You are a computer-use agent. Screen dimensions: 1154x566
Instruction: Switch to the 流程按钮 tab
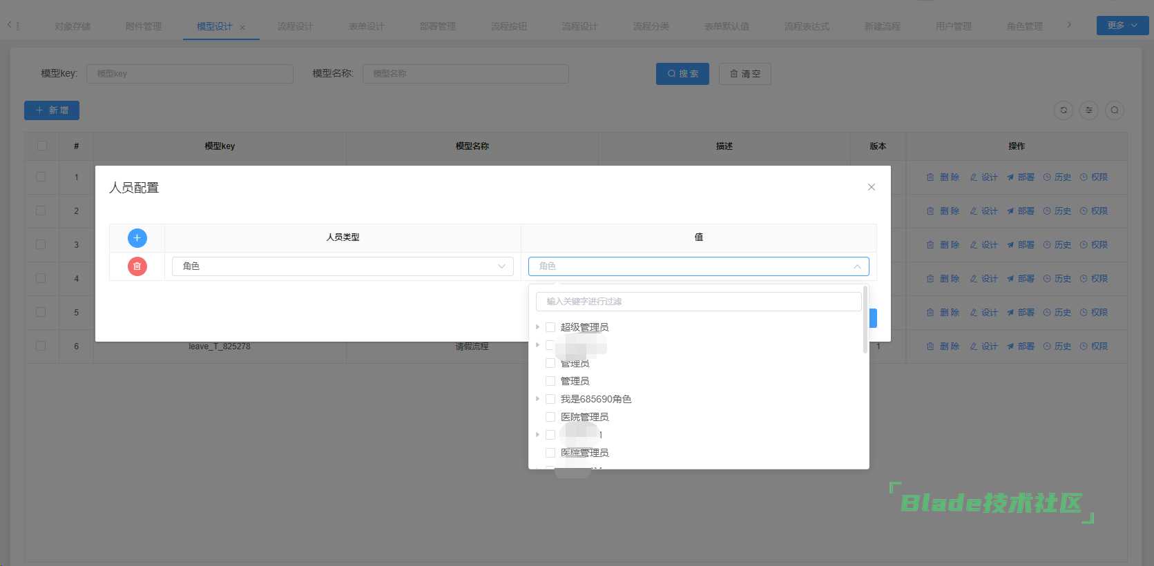(509, 26)
